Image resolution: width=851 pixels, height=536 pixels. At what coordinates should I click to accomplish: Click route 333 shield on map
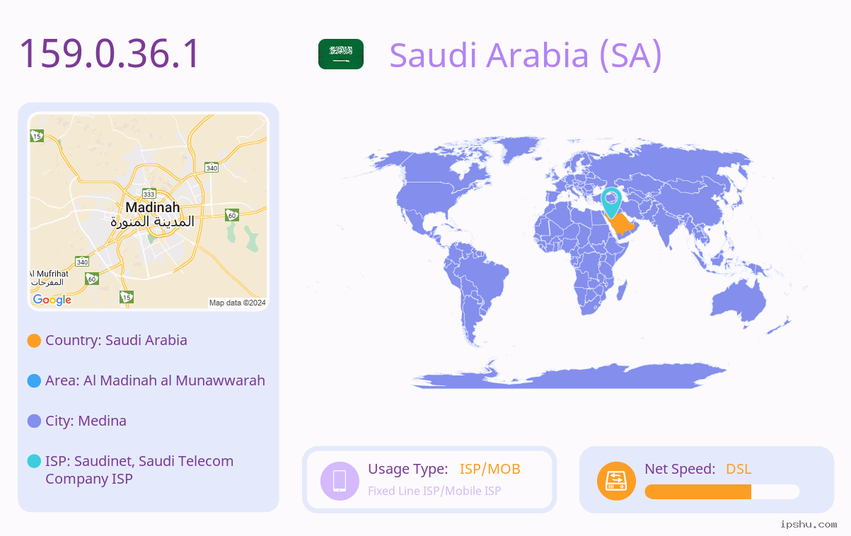[149, 193]
